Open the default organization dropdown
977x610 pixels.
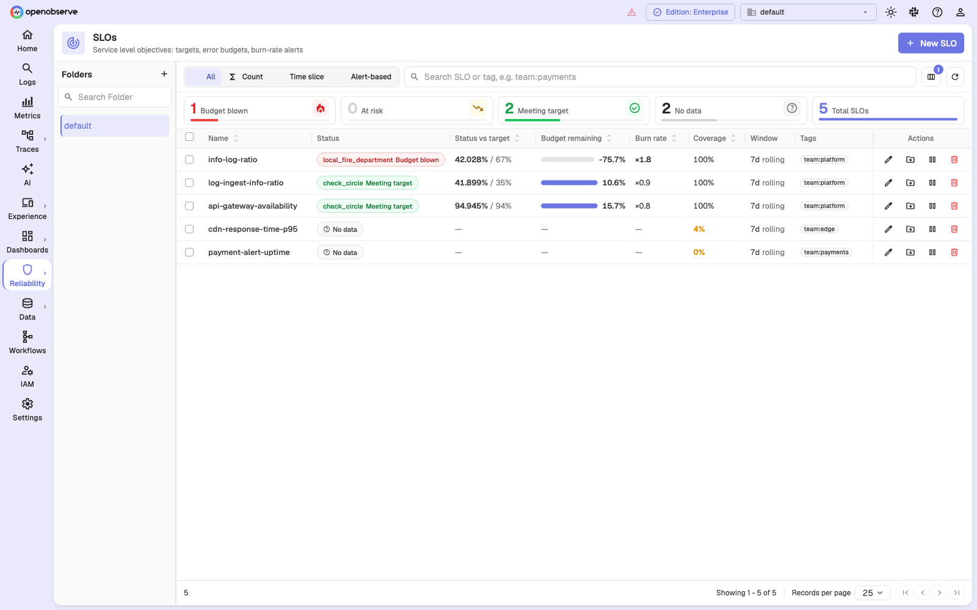pos(808,12)
